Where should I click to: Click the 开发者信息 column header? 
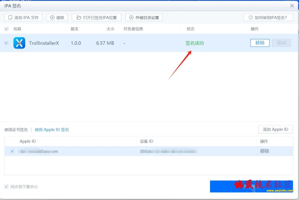[133, 29]
